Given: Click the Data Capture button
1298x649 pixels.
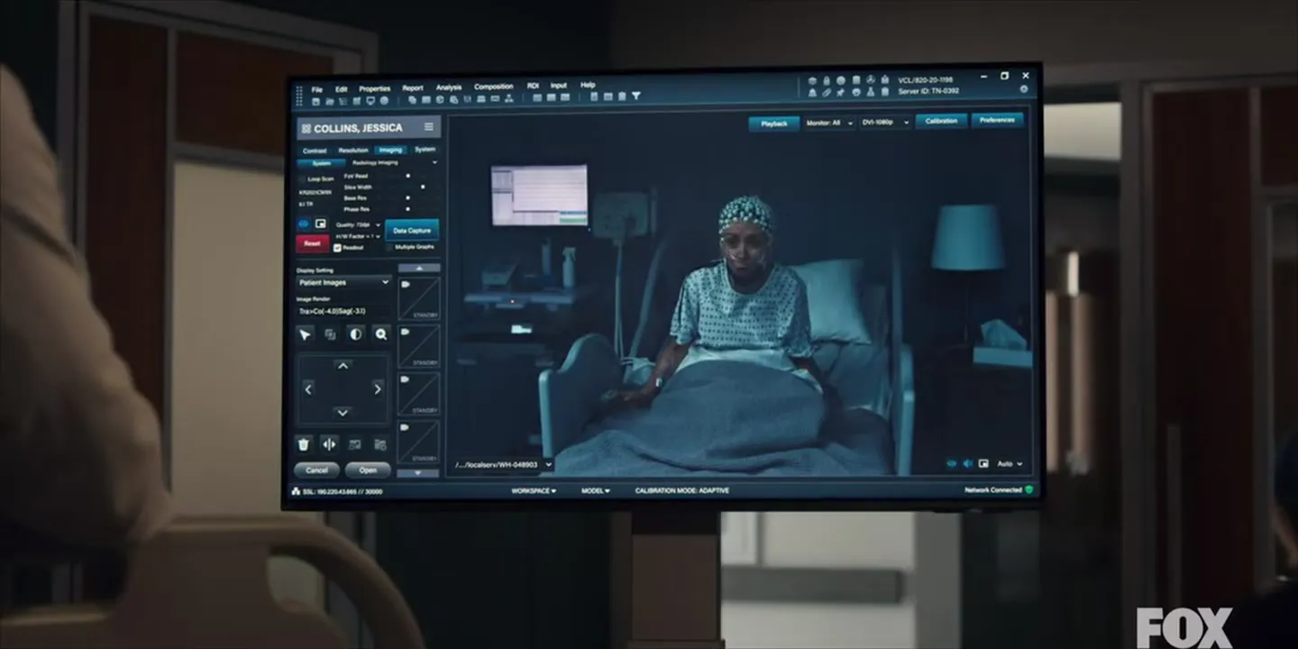Looking at the screenshot, I should 412,231.
